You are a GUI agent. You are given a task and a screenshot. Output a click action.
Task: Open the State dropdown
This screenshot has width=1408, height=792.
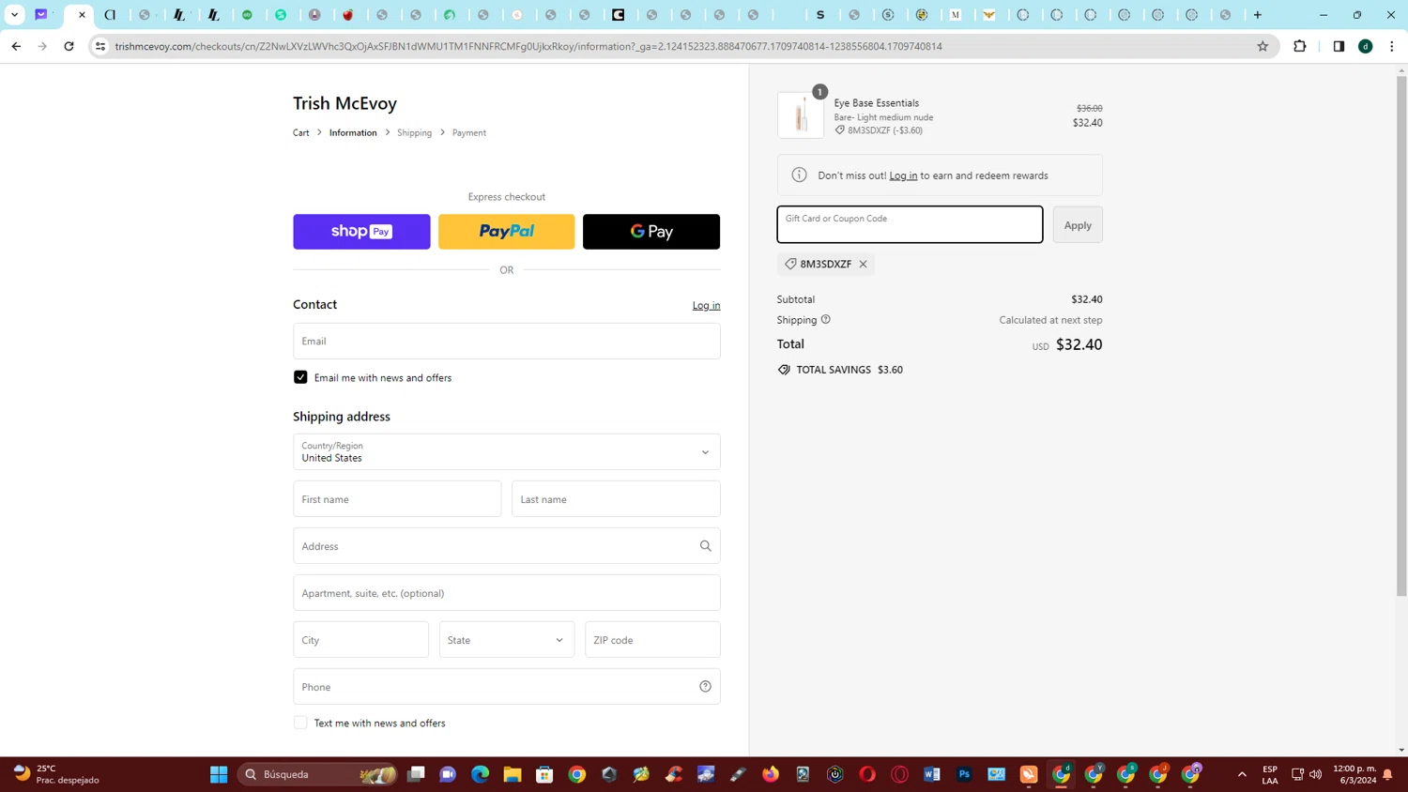[x=507, y=640]
